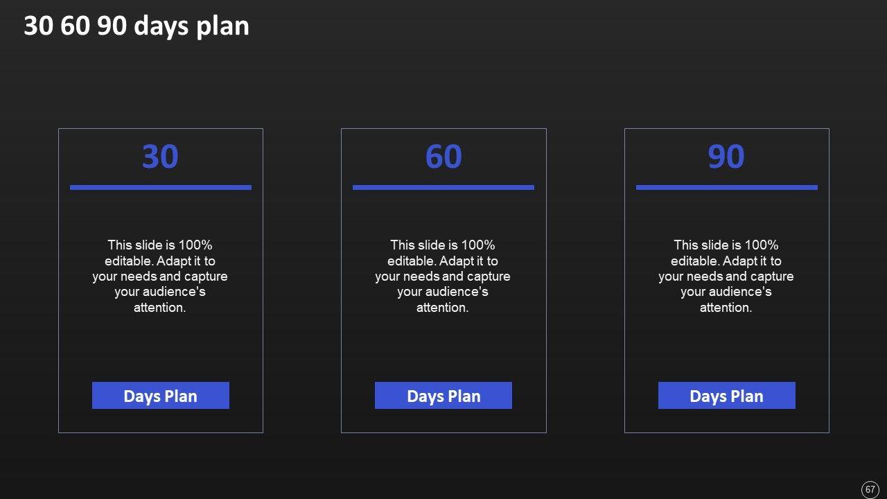Click the word 'attention.' in the 90 card

(726, 308)
